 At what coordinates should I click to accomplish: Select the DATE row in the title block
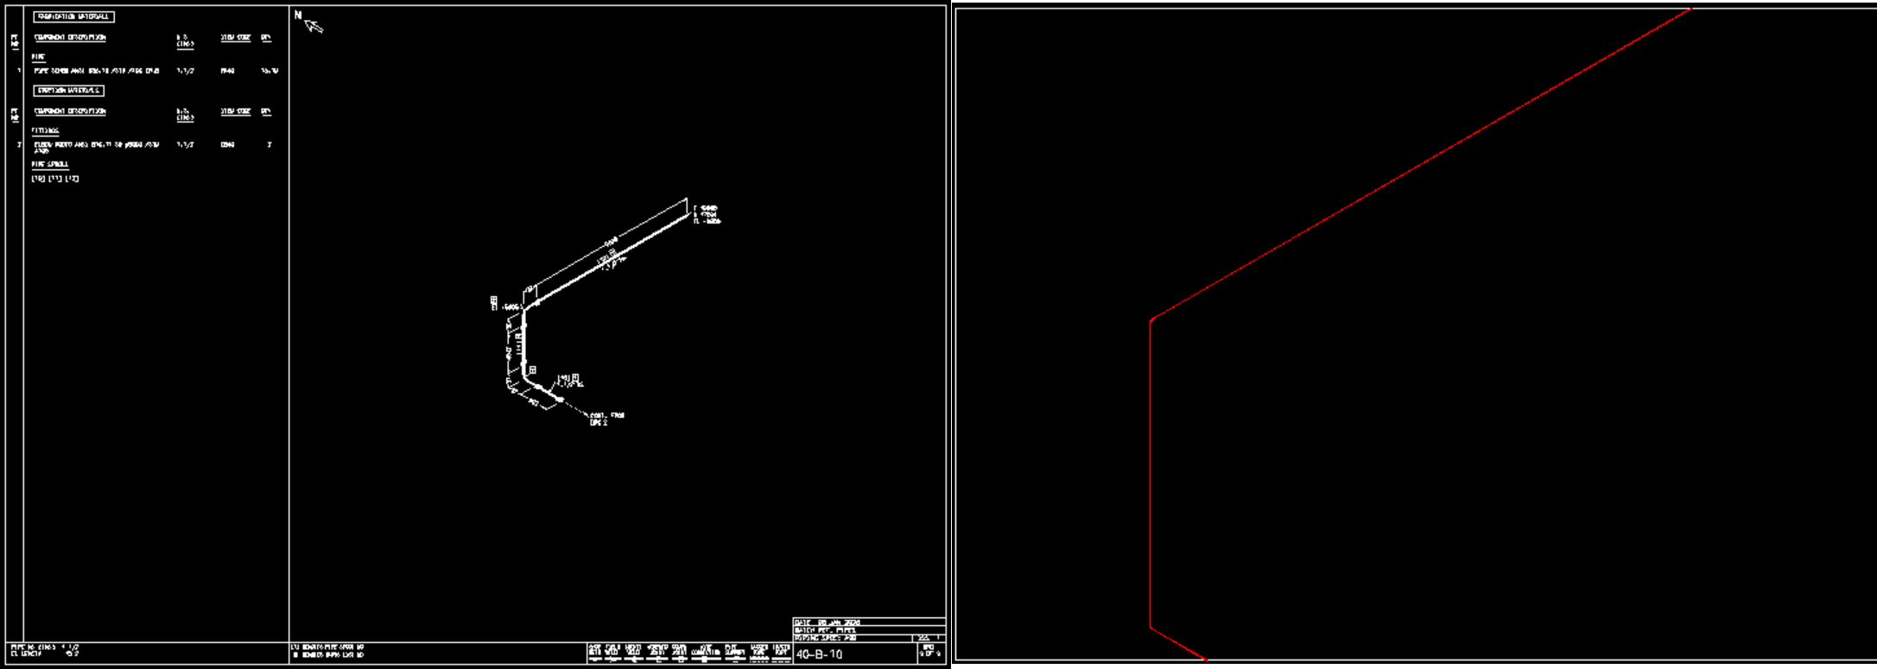tap(869, 622)
